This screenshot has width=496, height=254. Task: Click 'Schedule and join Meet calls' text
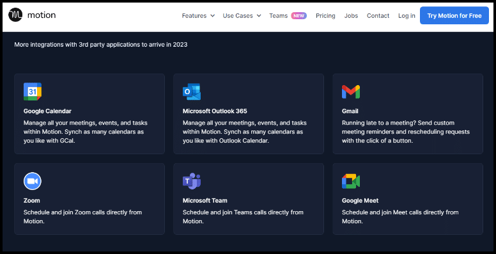pos(400,217)
